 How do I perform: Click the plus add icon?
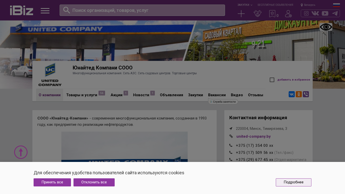pyautogui.click(x=241, y=14)
